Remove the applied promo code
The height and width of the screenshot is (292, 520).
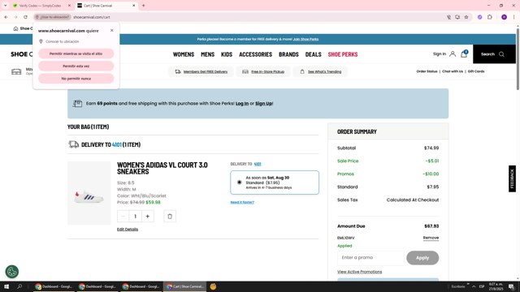[x=431, y=238]
